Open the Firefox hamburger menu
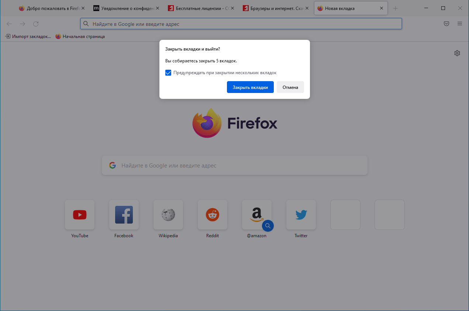Viewport: 469px width, 311px height. (460, 24)
